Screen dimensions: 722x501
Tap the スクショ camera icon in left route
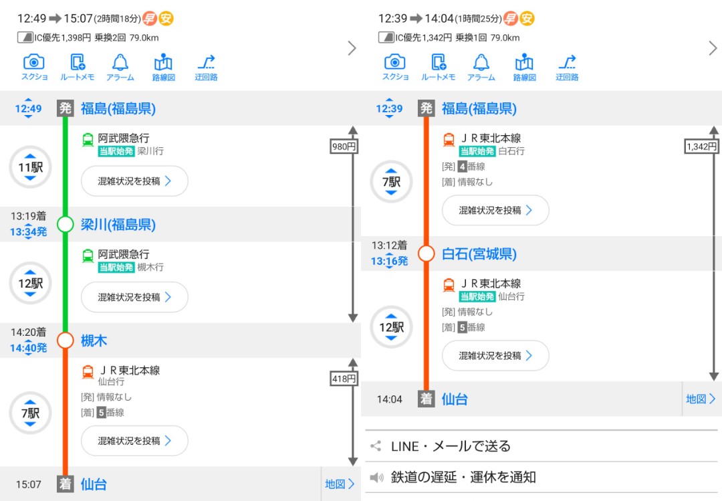(x=33, y=68)
